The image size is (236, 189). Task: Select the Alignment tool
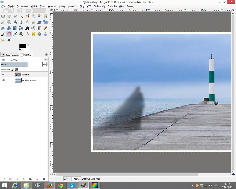[27, 22]
